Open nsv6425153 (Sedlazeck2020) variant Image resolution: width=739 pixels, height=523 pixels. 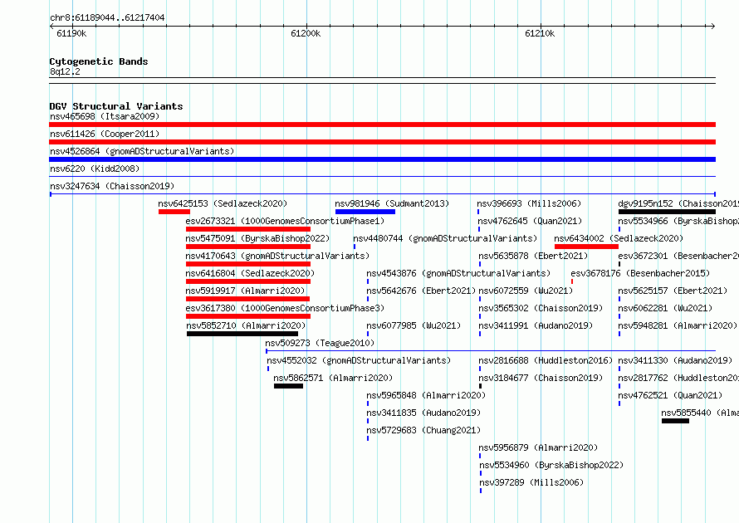223,203
